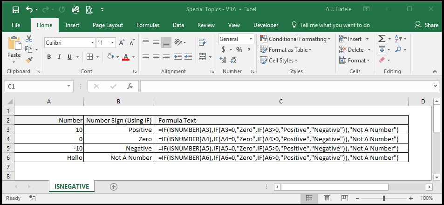444x205 pixels.
Task: Click the Wrap Text icon
Action: click(x=203, y=42)
